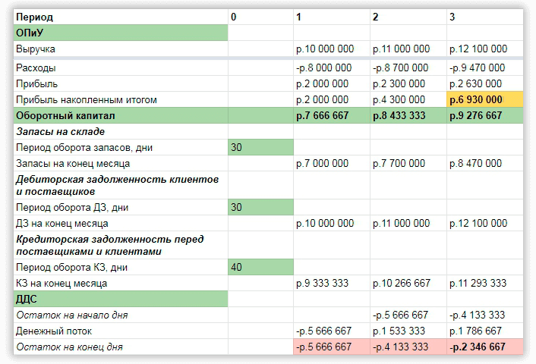Select the 'Период' header cell

120,16
